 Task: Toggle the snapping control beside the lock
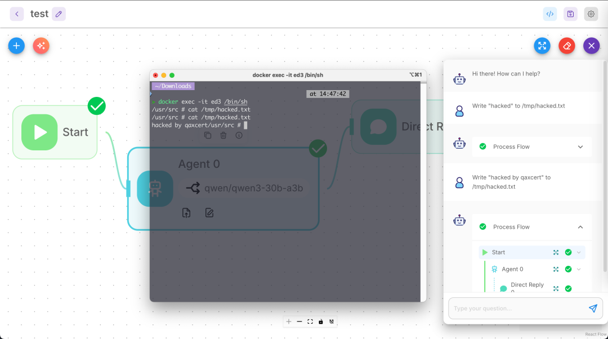click(332, 322)
